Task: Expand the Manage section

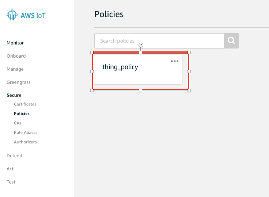Action: tap(15, 69)
